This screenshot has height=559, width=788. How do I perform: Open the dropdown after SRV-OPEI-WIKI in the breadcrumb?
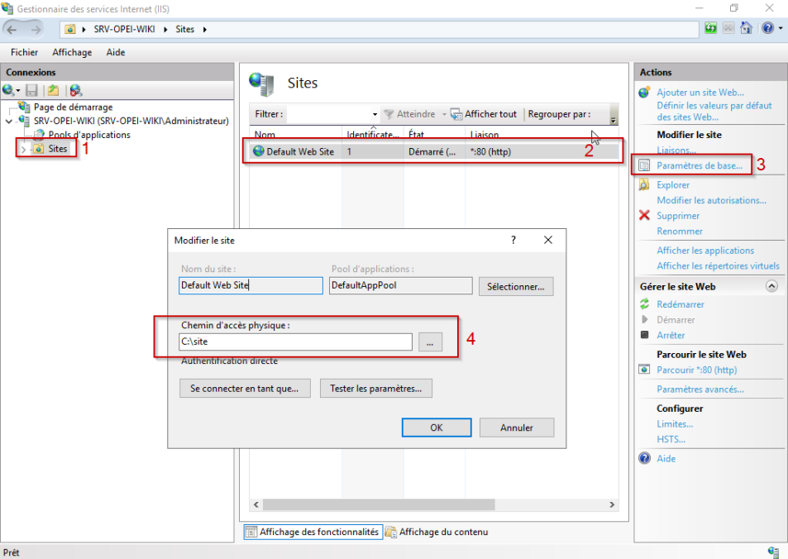165,29
